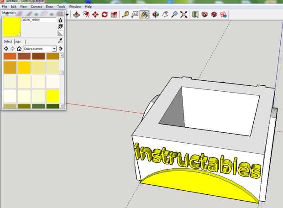Screen dimensions: 283x208
Task: Pick the bright yellow swatch in grid
Action: pos(52,96)
